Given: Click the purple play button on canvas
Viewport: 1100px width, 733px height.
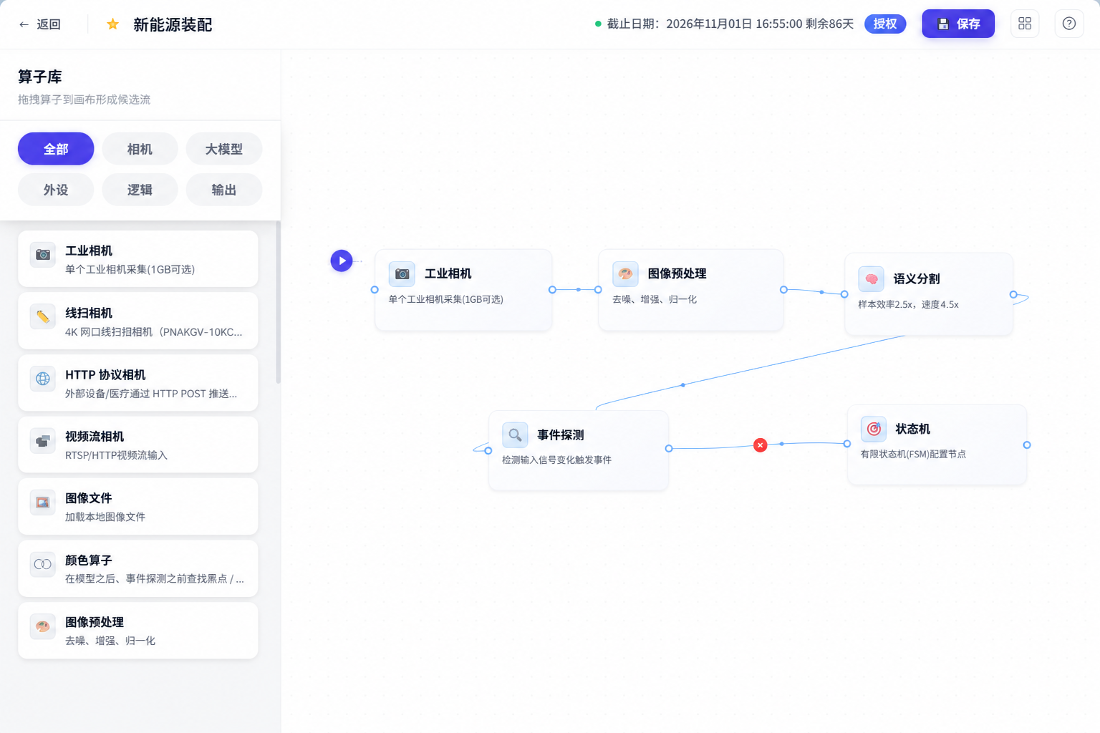Looking at the screenshot, I should click(342, 261).
